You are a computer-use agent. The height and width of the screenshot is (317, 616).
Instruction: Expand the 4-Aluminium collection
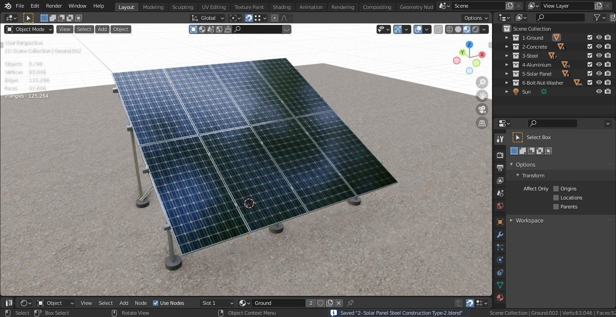[506, 65]
